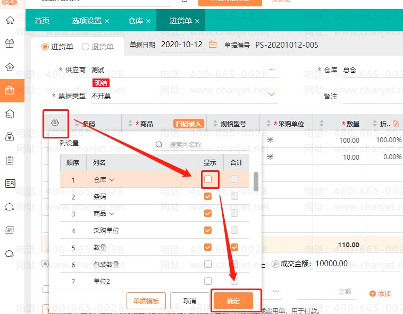This screenshot has height=314, width=403.
Task: Close the 仓库 tab
Action: [x=148, y=21]
